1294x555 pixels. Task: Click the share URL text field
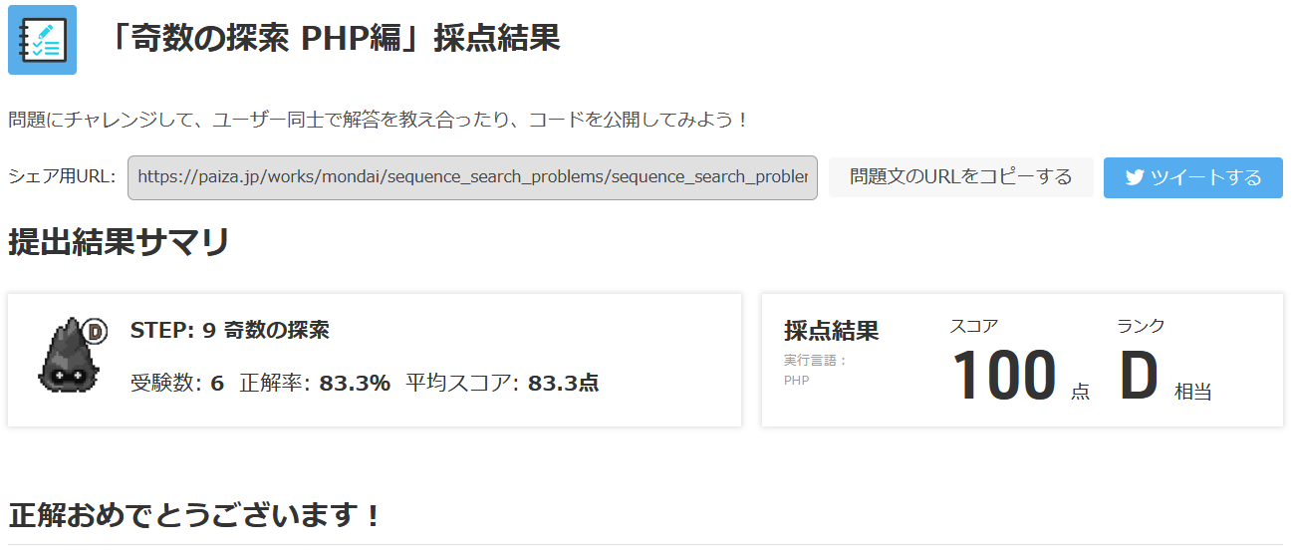tap(472, 177)
